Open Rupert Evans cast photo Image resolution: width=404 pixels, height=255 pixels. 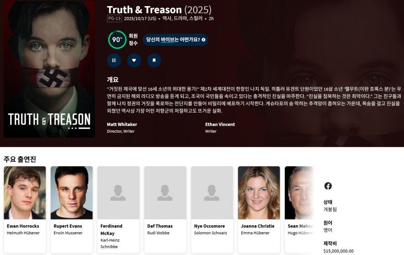pyautogui.click(x=72, y=193)
